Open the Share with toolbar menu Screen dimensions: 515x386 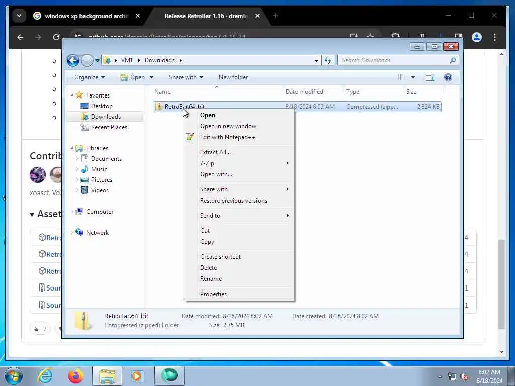186,77
